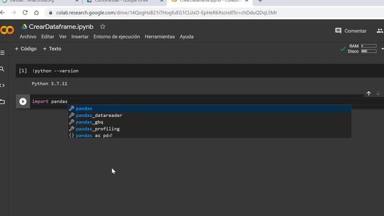Go forward in browser history
This screenshot has height=216, width=384.
tap(14, 13)
